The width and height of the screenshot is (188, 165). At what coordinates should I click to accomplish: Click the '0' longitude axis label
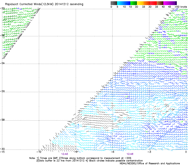[186, 152]
